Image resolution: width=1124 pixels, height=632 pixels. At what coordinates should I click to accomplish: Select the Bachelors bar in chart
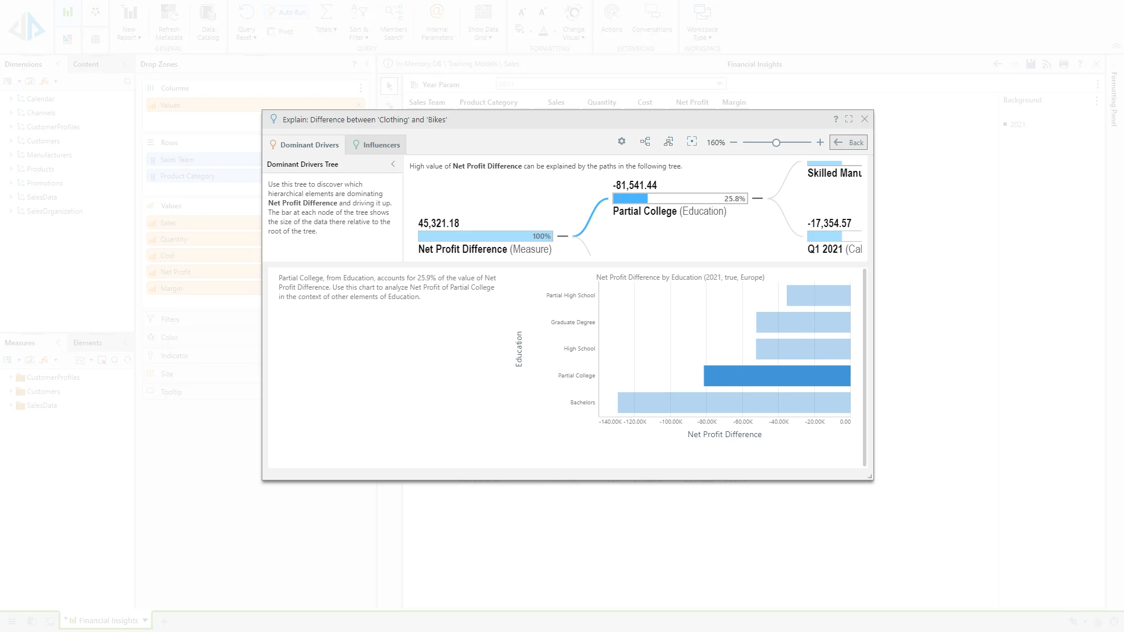click(x=734, y=403)
